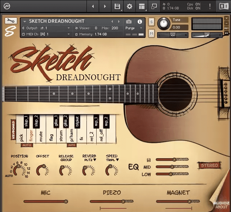231x212 pixels.
Task: Toggle the PV button
Action: point(226,33)
